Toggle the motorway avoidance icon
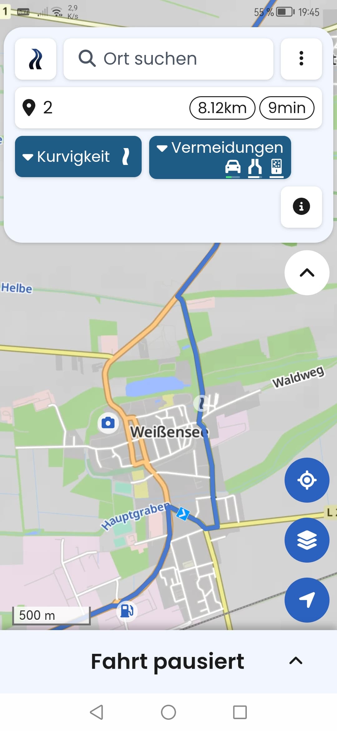Image resolution: width=337 pixels, height=731 pixels. point(255,168)
